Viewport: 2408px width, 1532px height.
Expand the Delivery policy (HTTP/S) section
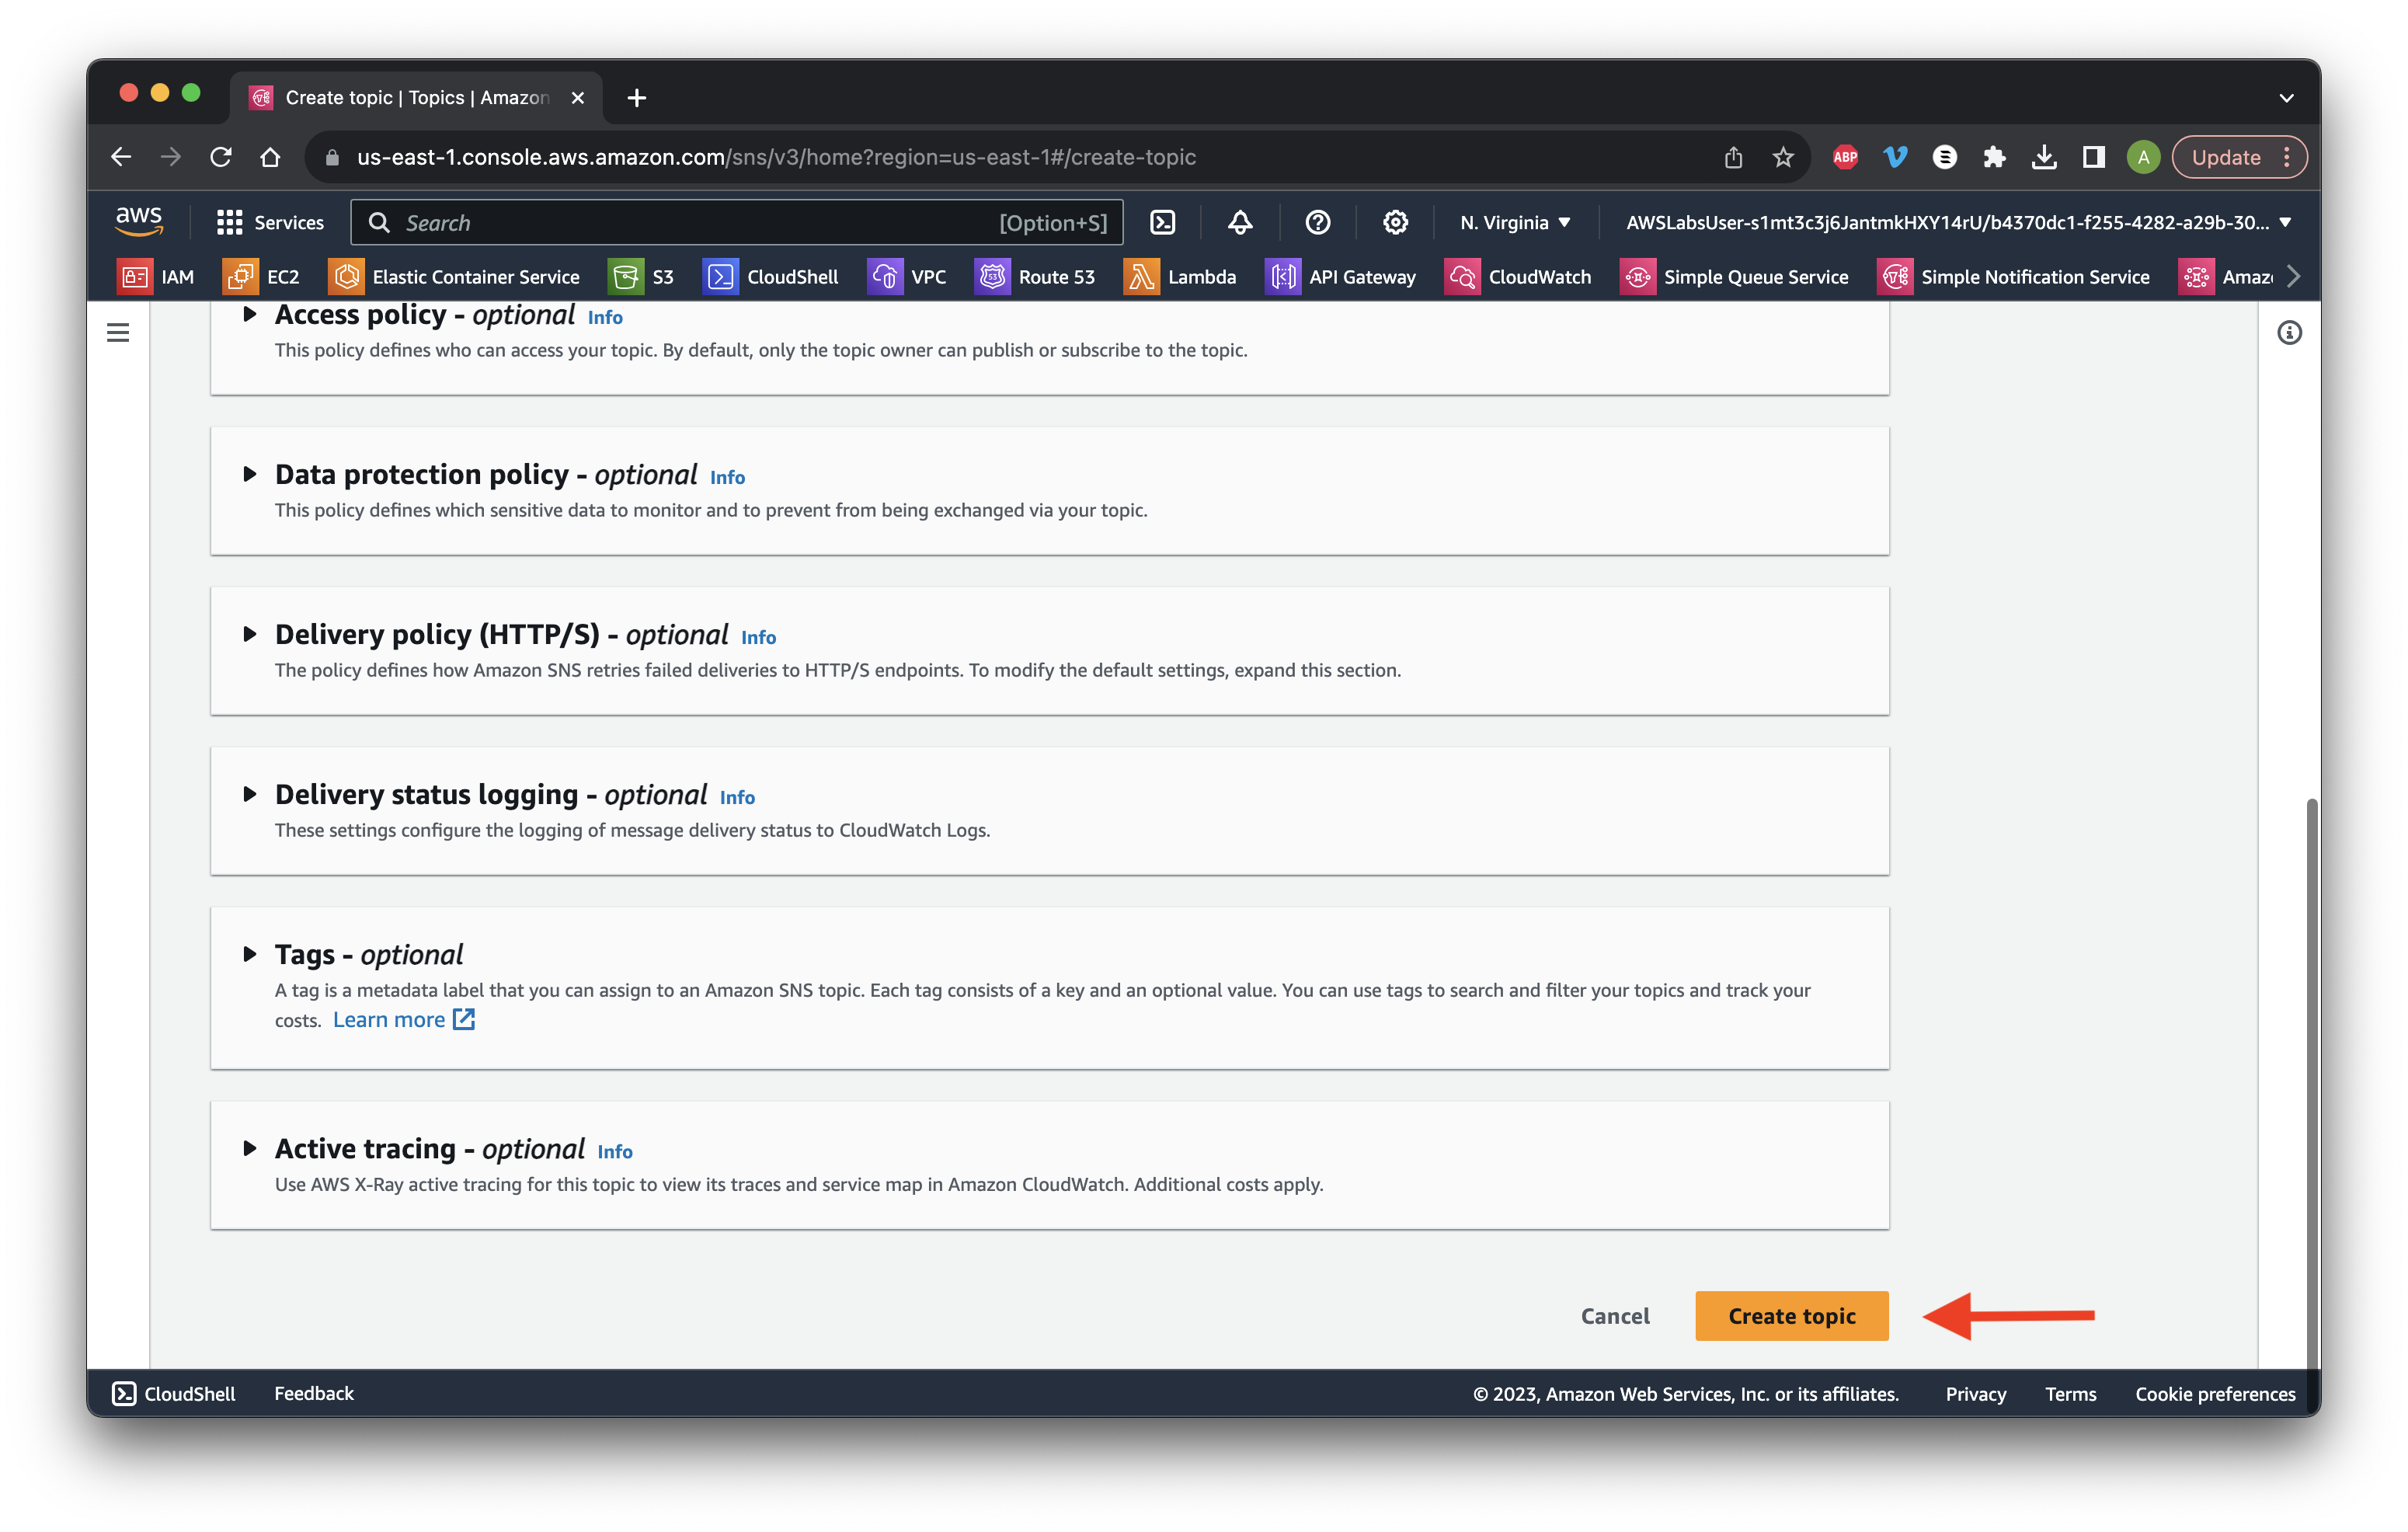tap(250, 634)
